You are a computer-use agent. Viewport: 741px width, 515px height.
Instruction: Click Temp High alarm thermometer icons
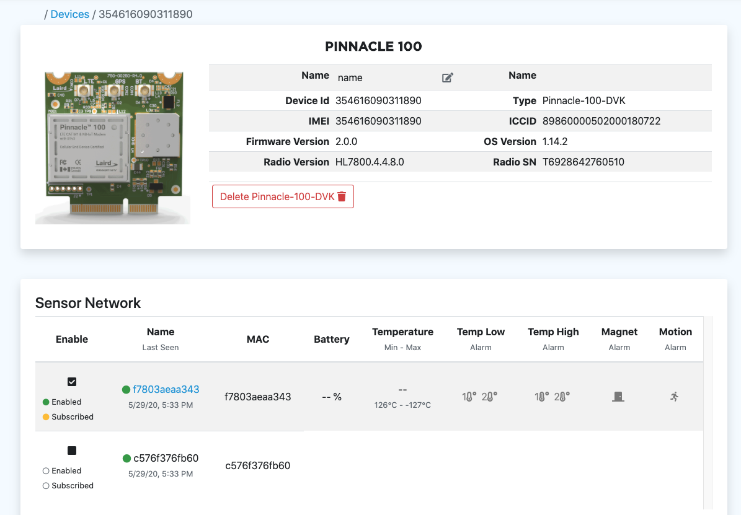tap(552, 397)
